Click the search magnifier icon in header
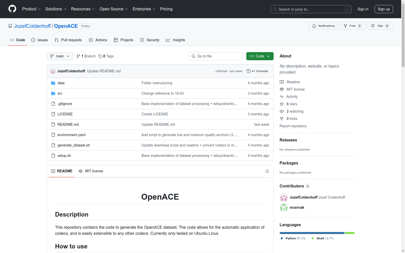405x253 pixels. click(x=275, y=9)
